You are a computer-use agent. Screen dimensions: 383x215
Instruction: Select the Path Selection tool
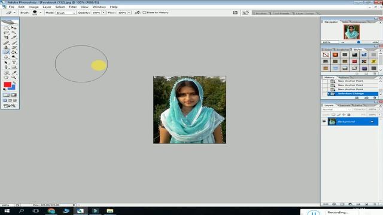click(x=6, y=62)
